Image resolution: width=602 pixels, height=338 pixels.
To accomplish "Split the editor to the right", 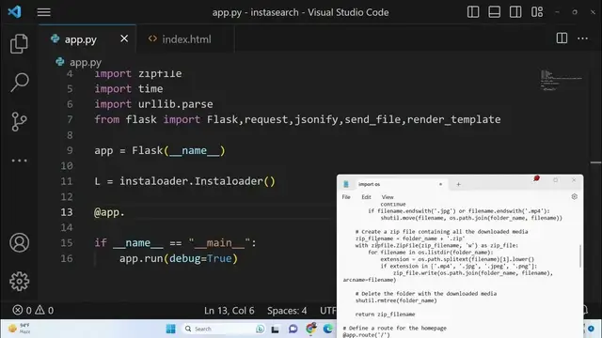I will tap(562, 38).
